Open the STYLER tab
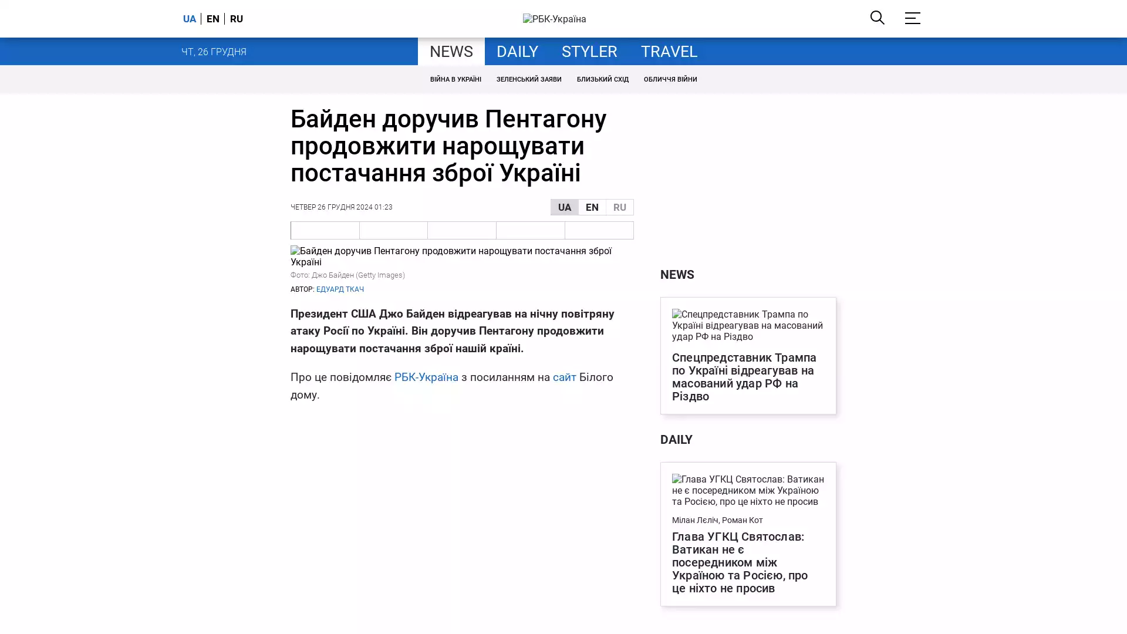 (x=589, y=52)
